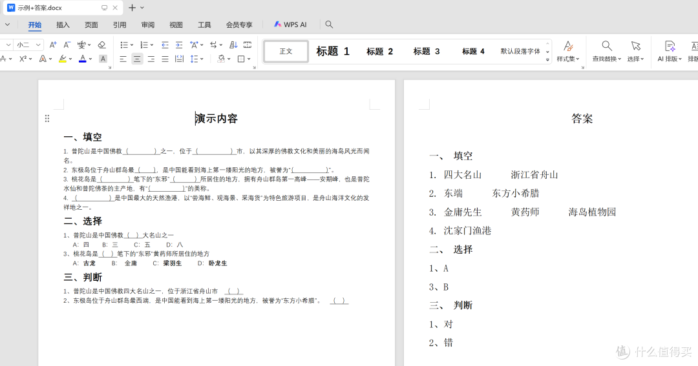The height and width of the screenshot is (366, 698).
Task: Toggle center alignment
Action: [137, 59]
